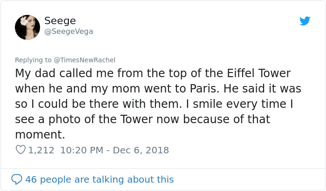326x191 pixels.
Task: Open the @TimesNewRachel mention
Action: pos(85,59)
